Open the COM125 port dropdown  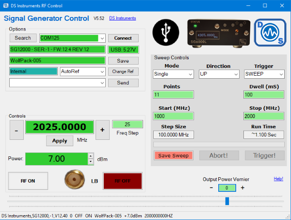tap(102, 38)
